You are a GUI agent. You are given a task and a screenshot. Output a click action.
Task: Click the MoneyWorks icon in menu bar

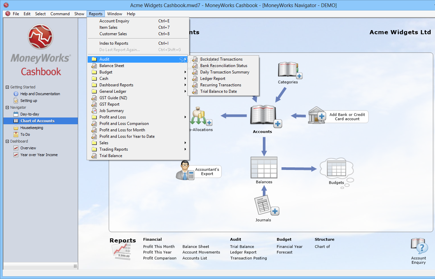(x=8, y=14)
